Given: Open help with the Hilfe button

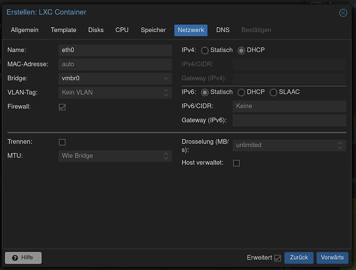Looking at the screenshot, I should tap(23, 258).
